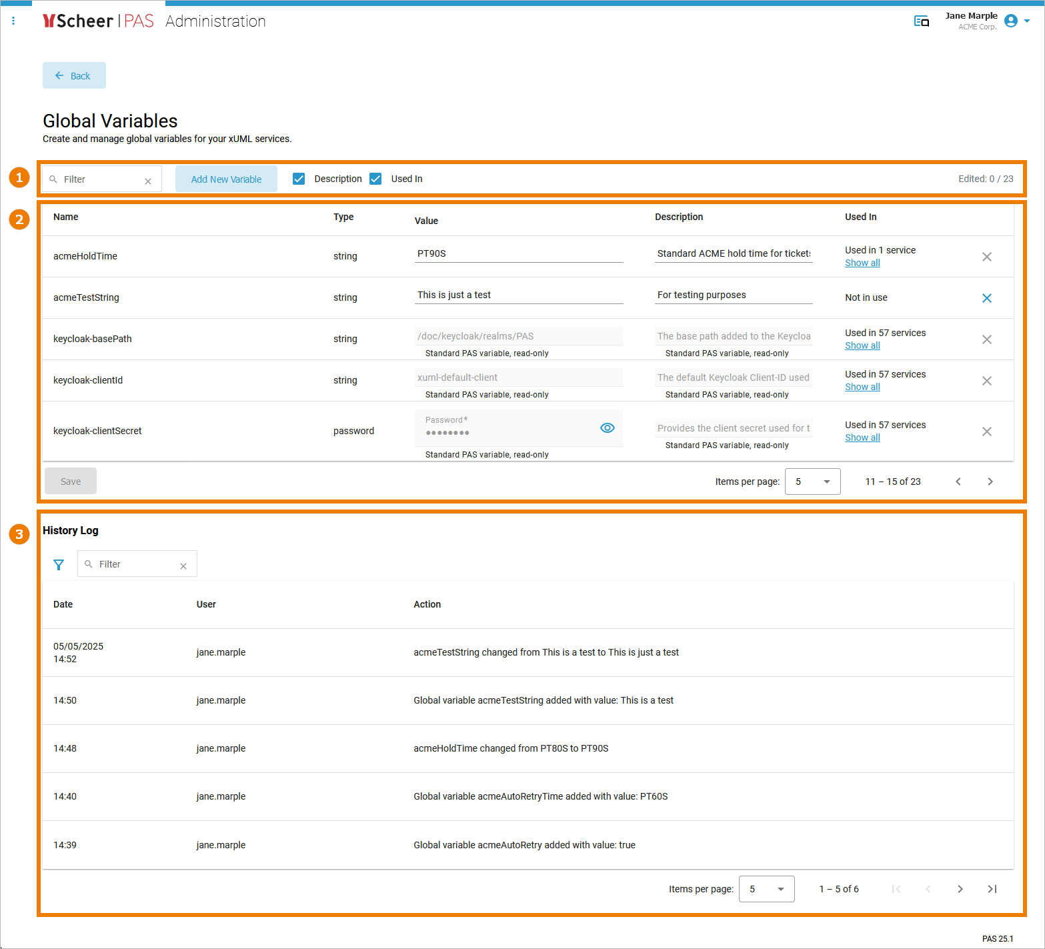This screenshot has width=1045, height=949.
Task: Go back using the Back button
Action: (x=74, y=76)
